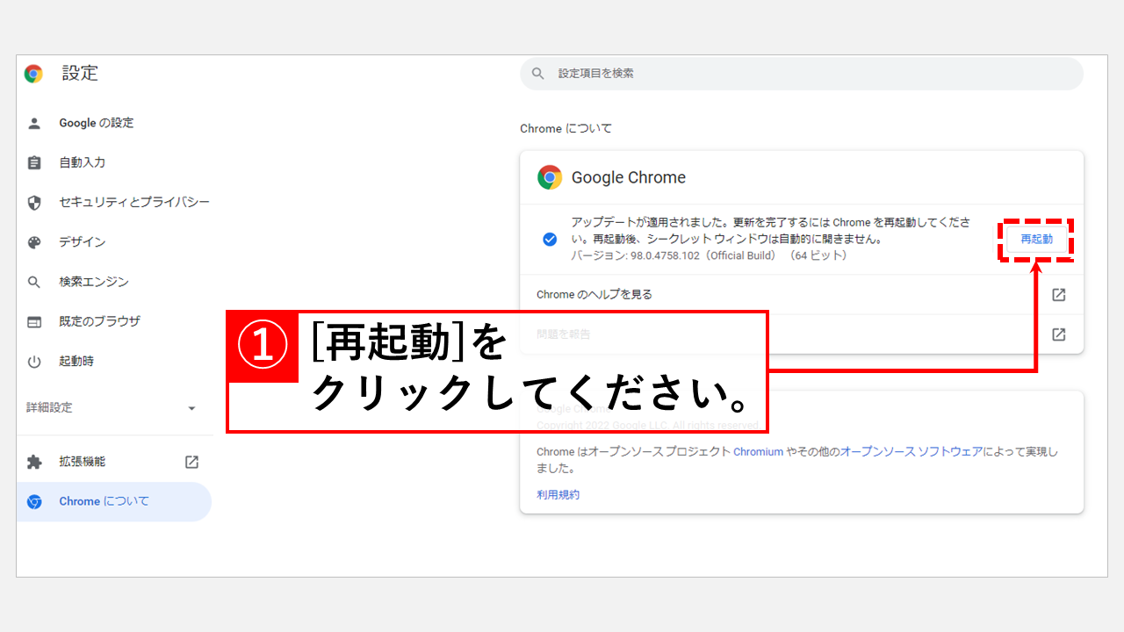The width and height of the screenshot is (1124, 632).
Task: Click the 既定のブラウザ browser icon
Action: point(34,321)
